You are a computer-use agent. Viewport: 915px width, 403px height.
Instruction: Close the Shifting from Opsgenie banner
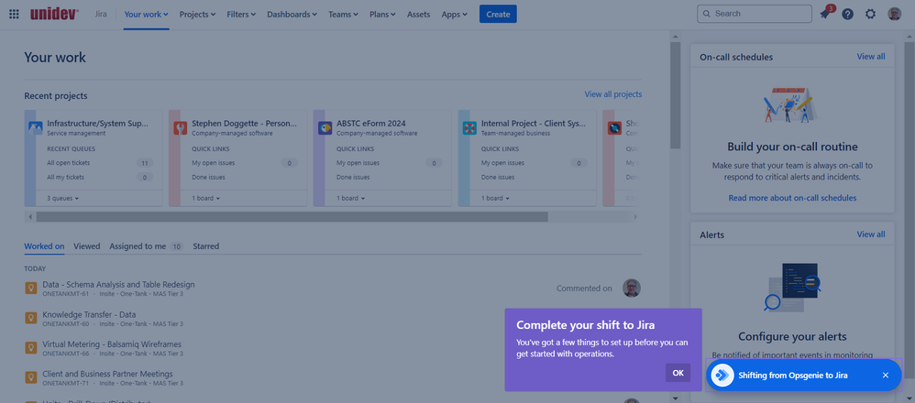coord(886,375)
